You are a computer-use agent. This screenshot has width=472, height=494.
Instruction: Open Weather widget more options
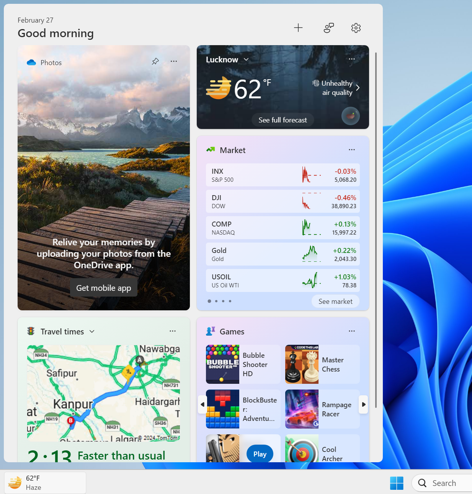[352, 59]
